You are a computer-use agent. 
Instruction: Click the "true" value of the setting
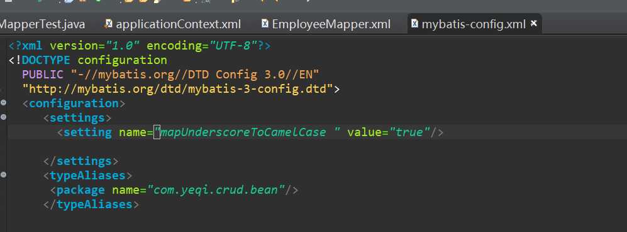tap(409, 132)
